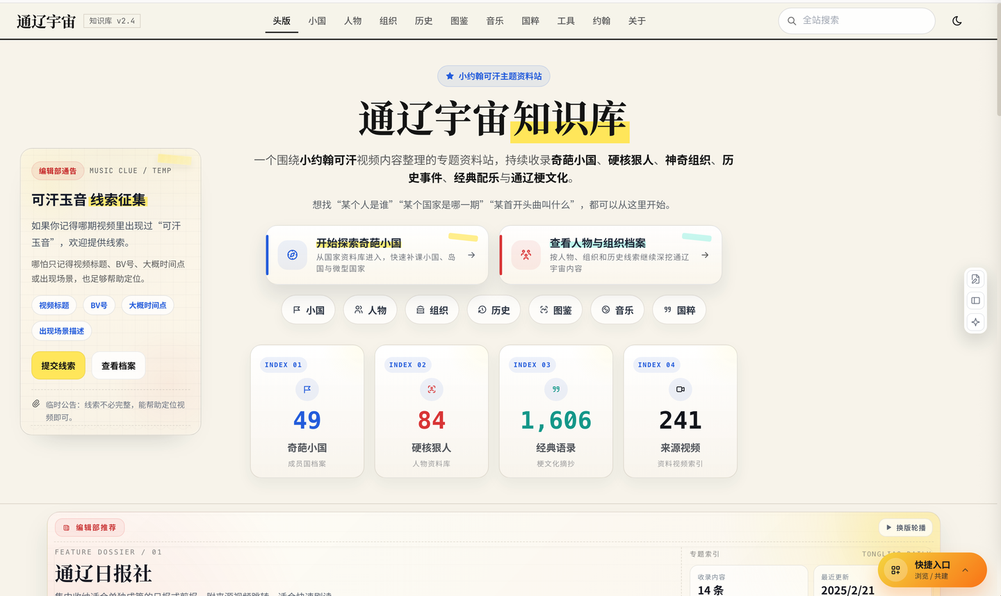Click the sparkle icon in the floating sidebar
Image resolution: width=1001 pixels, height=596 pixels.
pos(975,322)
